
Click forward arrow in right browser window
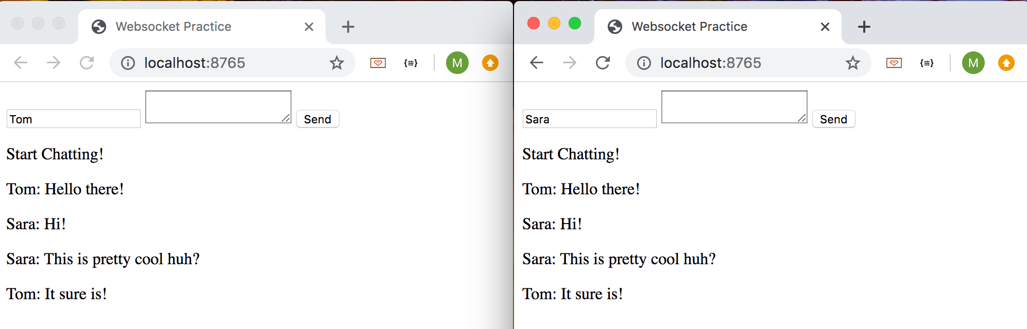(570, 63)
